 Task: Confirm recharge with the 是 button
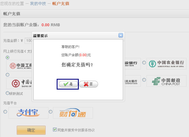[x=68, y=84]
